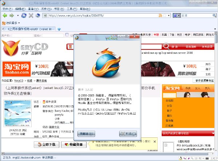This screenshot has width=218, height=161.
Task: Open the 帮助(H) menu
Action: tap(85, 9)
